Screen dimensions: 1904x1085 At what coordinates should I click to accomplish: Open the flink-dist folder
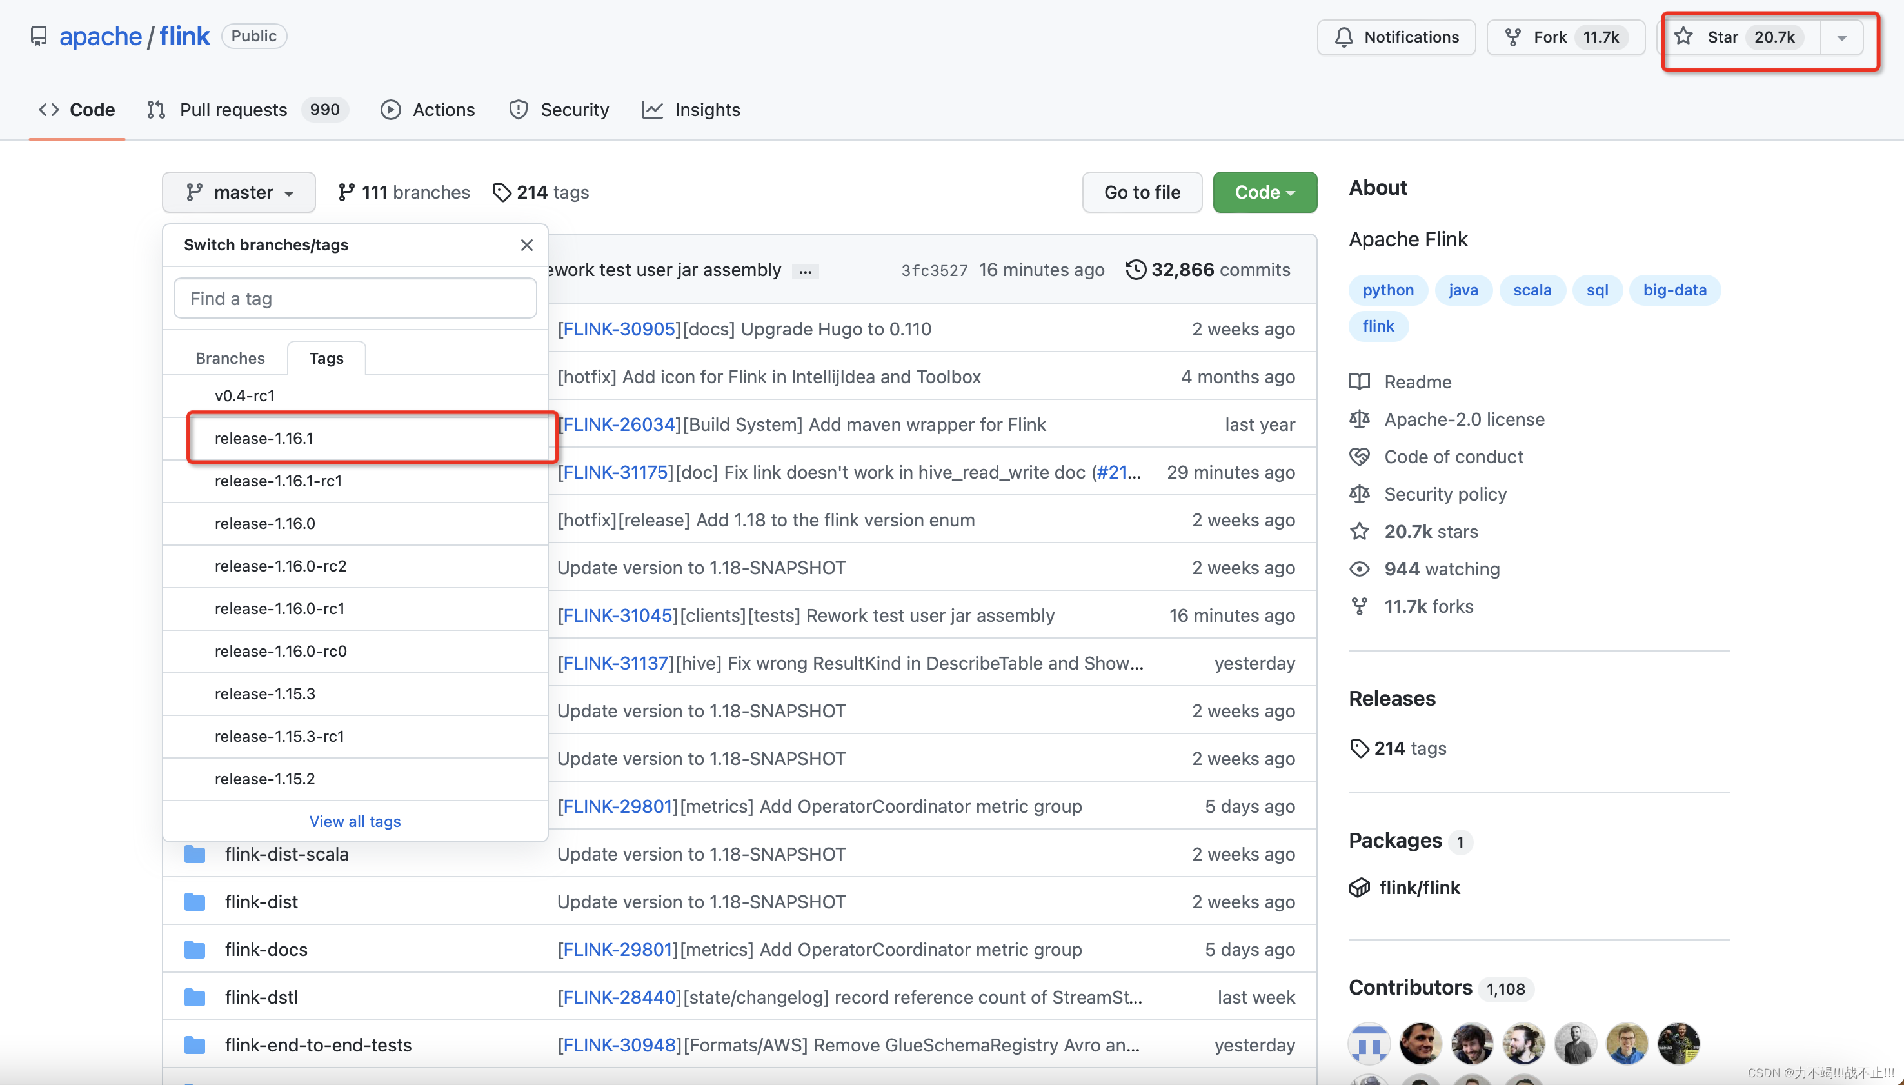(x=261, y=902)
